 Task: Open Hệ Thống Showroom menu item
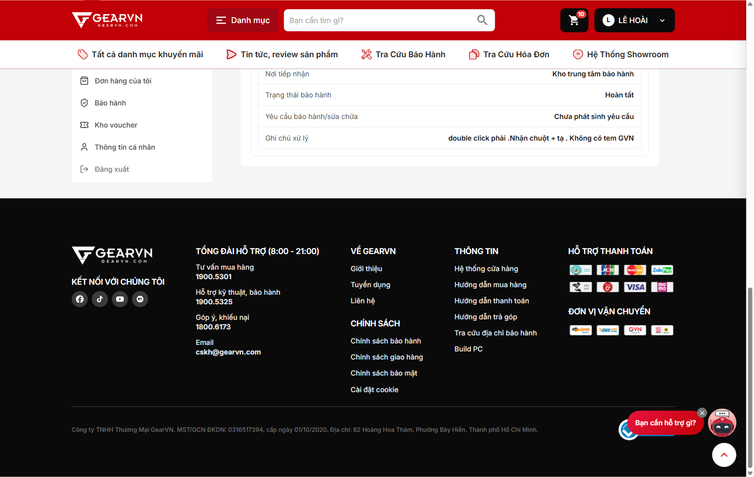(x=621, y=54)
